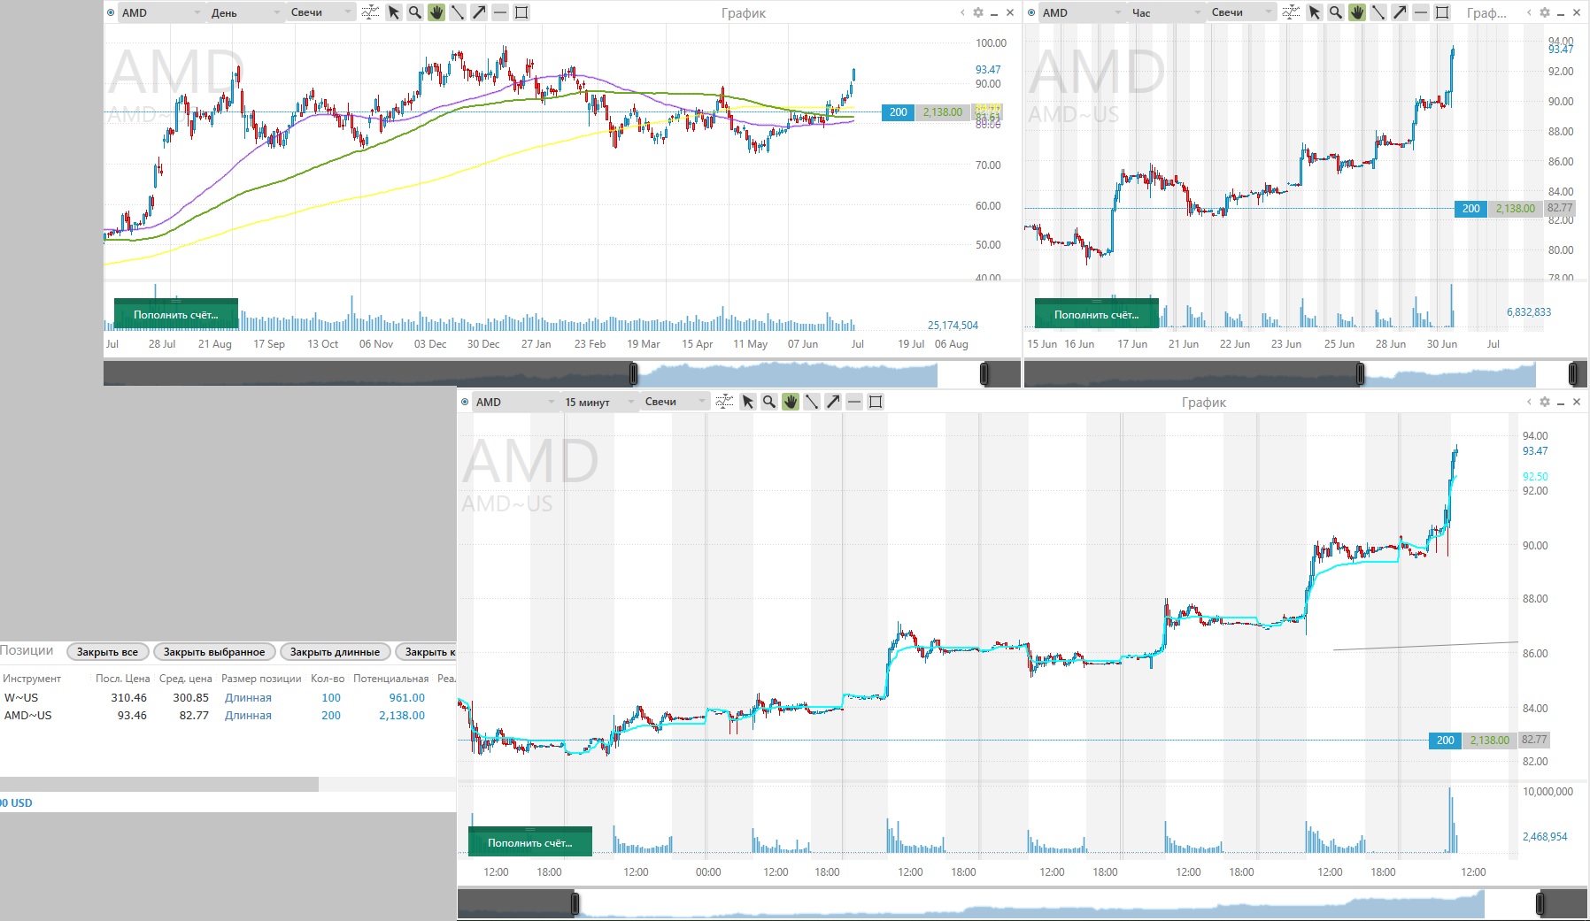Open AMD symbol dropdown in 15-minute chart

pyautogui.click(x=515, y=402)
